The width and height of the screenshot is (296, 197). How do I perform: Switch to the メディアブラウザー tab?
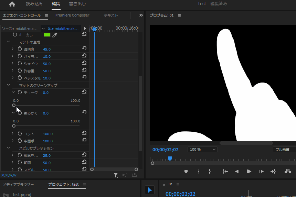pos(18,184)
